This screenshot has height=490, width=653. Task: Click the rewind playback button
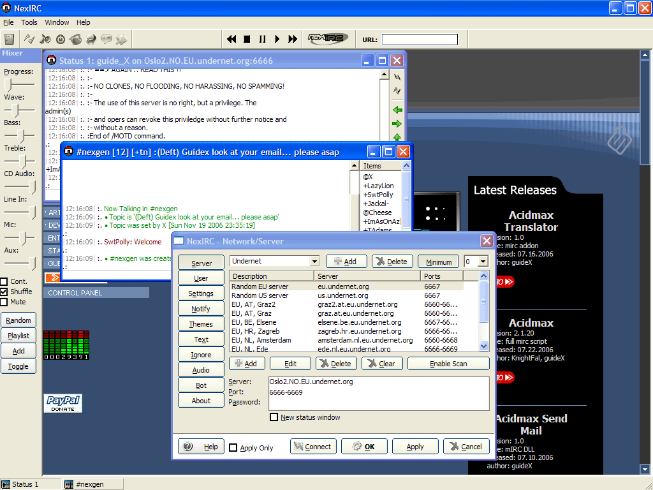tap(232, 39)
